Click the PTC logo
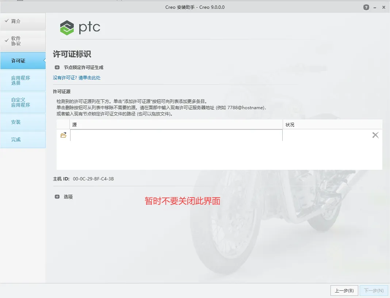 (80, 27)
